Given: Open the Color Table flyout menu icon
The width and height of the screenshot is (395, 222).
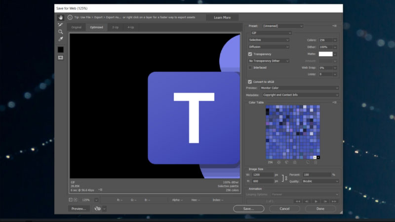Looking at the screenshot, I should [x=335, y=103].
